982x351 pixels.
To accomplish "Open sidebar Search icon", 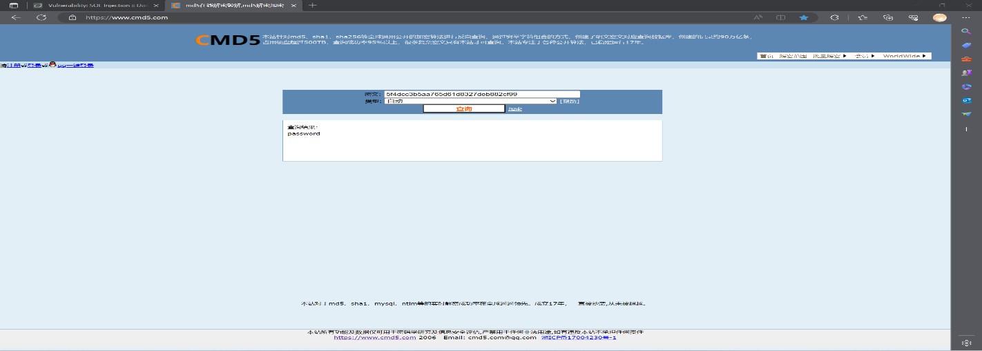I will pos(966,32).
